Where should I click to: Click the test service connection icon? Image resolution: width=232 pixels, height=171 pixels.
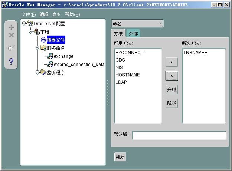[x=11, y=48]
